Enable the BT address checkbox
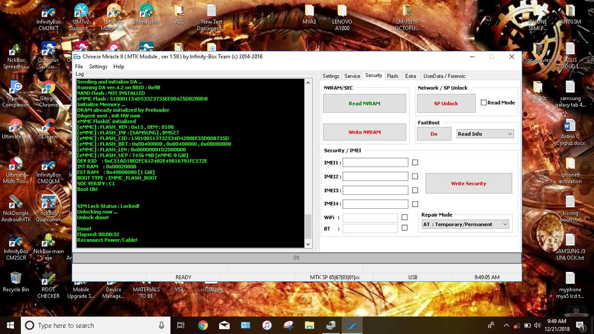The width and height of the screenshot is (594, 334). [x=405, y=228]
